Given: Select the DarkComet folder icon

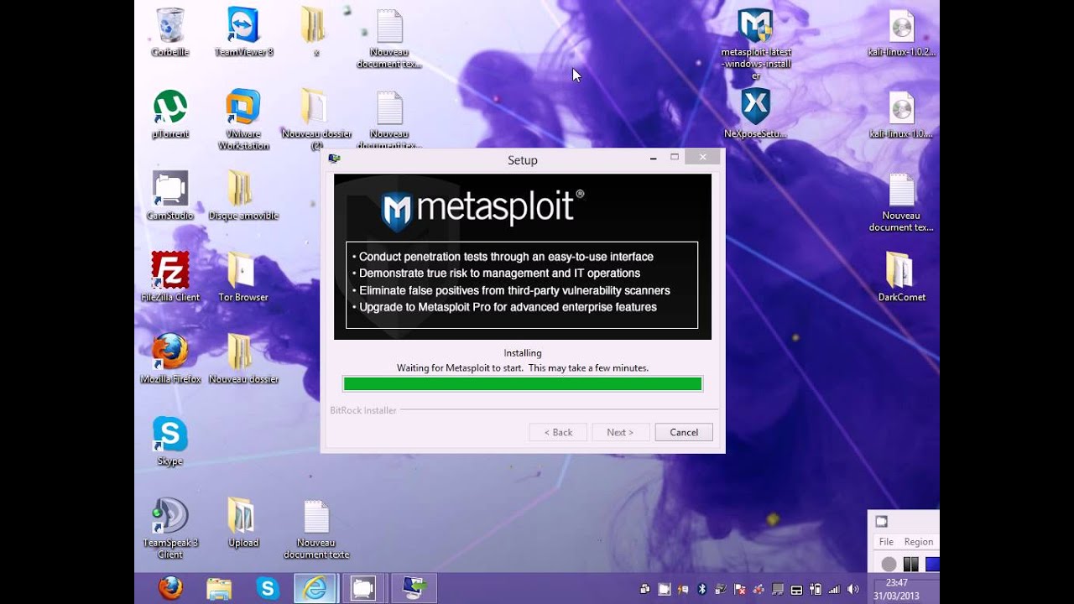Looking at the screenshot, I should point(902,277).
